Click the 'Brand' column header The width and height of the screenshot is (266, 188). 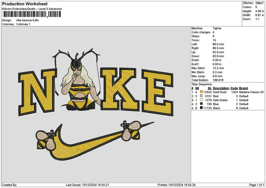pyautogui.click(x=243, y=88)
